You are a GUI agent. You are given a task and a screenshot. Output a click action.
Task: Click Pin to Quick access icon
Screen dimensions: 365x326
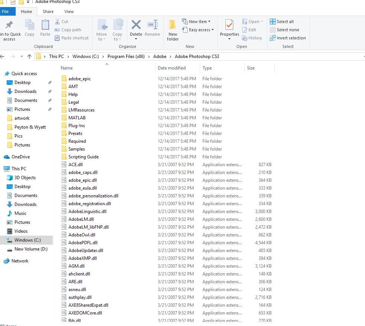pos(9,25)
